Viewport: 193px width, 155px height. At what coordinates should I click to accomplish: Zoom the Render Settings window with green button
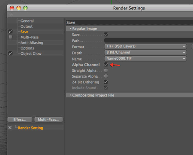point(25,8)
